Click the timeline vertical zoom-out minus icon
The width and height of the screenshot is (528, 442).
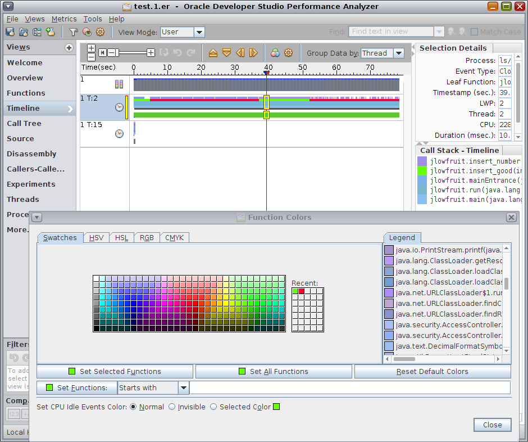pyautogui.click(x=91, y=57)
